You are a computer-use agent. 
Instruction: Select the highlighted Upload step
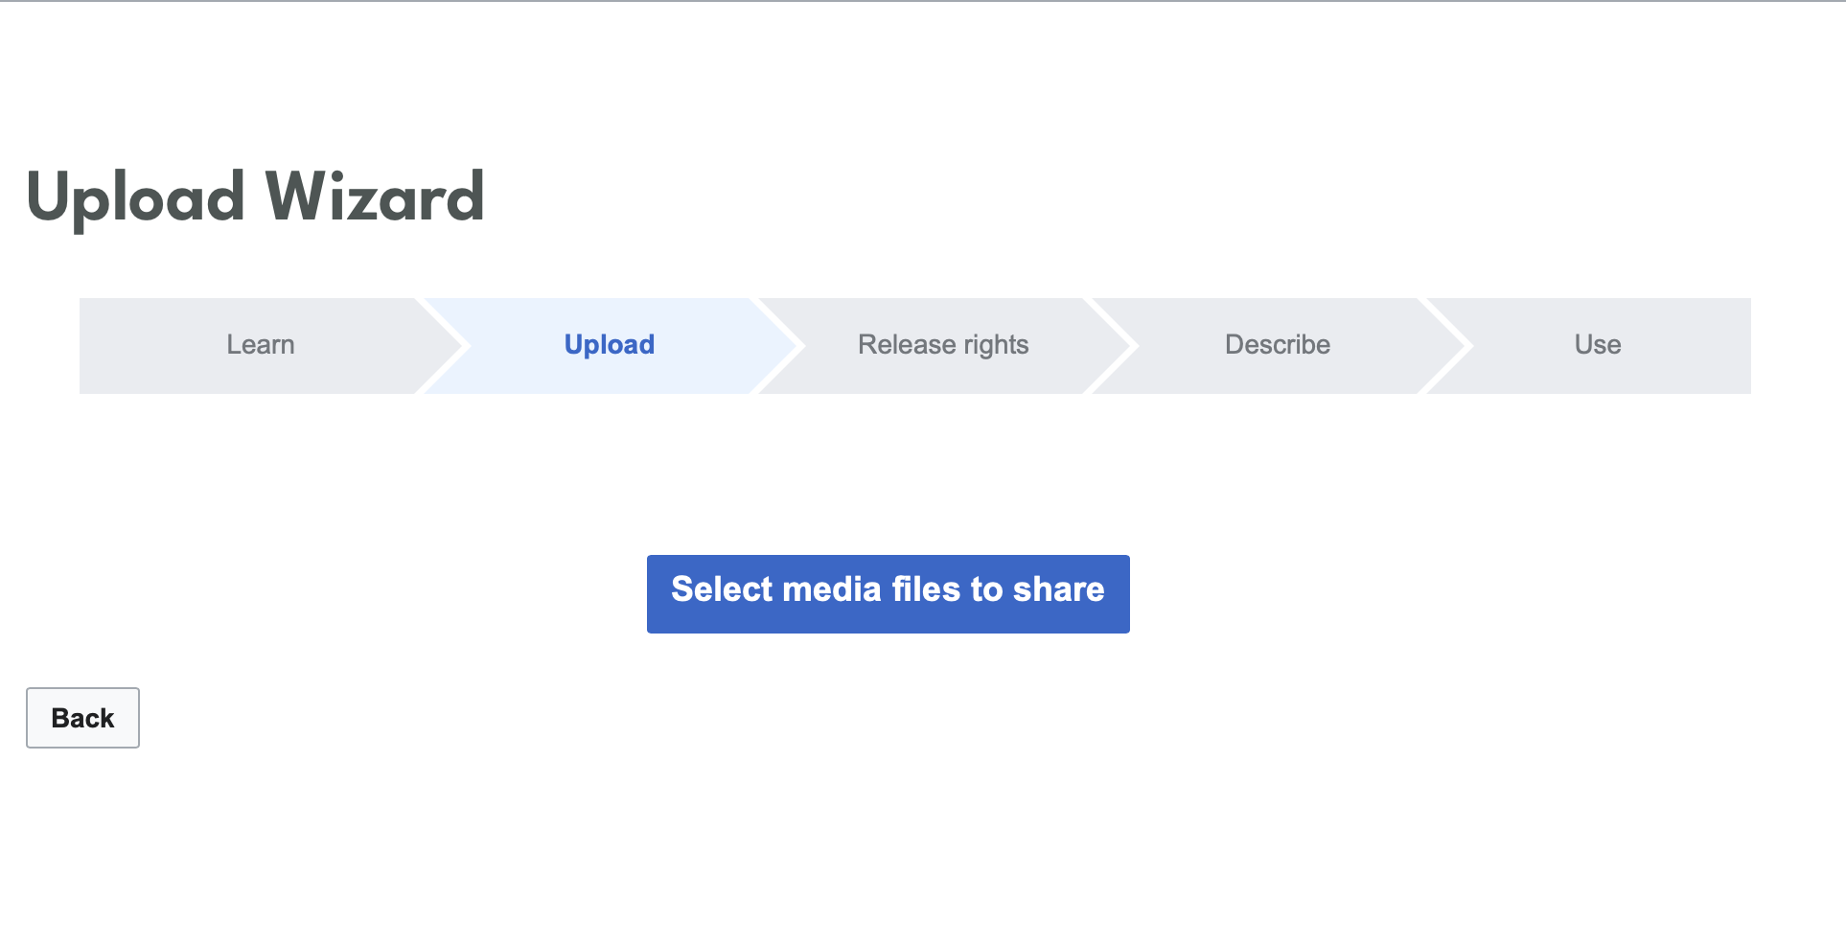coord(609,345)
